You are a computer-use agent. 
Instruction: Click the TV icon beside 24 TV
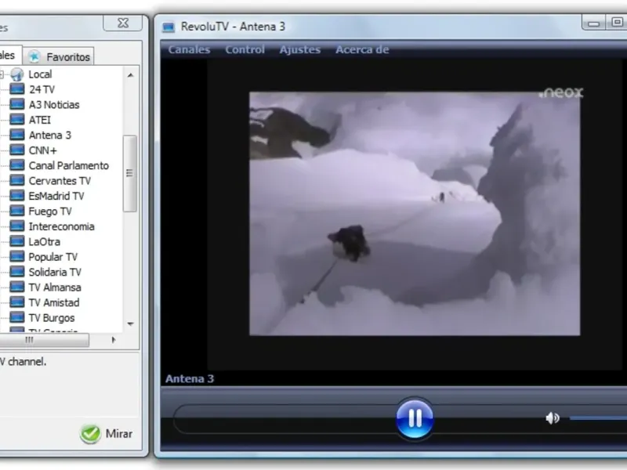click(x=16, y=89)
